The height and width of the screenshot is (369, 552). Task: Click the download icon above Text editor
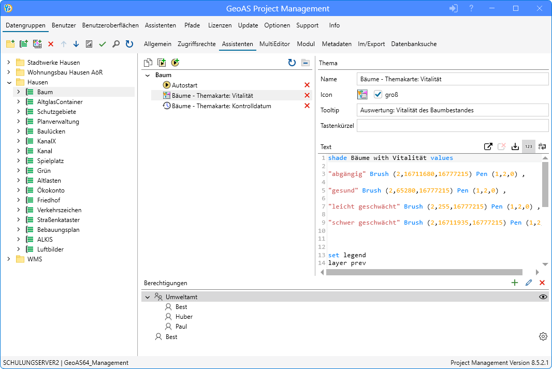click(515, 146)
